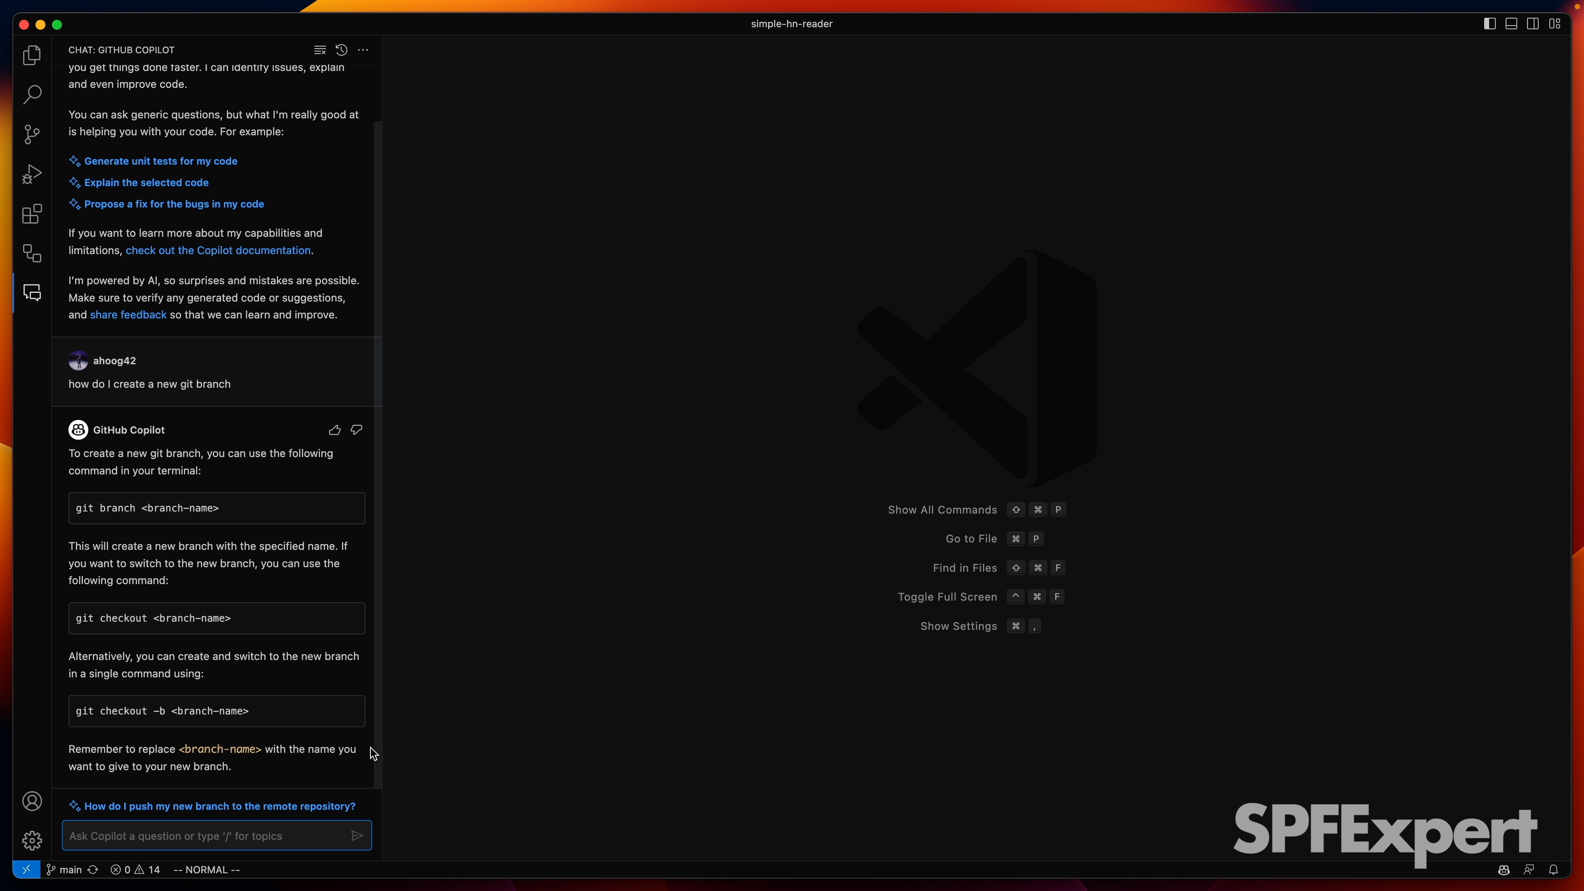Open Show All Commands palette
Image resolution: width=1584 pixels, height=891 pixels.
click(942, 509)
